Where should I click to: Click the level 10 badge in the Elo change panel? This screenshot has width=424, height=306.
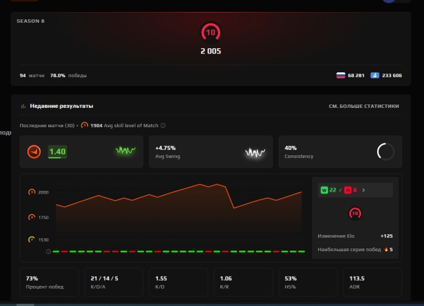[x=355, y=214]
